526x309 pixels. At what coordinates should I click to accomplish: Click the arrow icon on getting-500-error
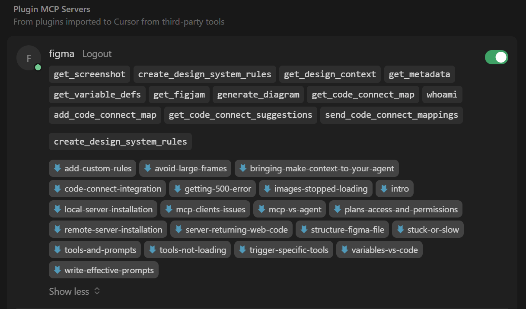click(177, 188)
